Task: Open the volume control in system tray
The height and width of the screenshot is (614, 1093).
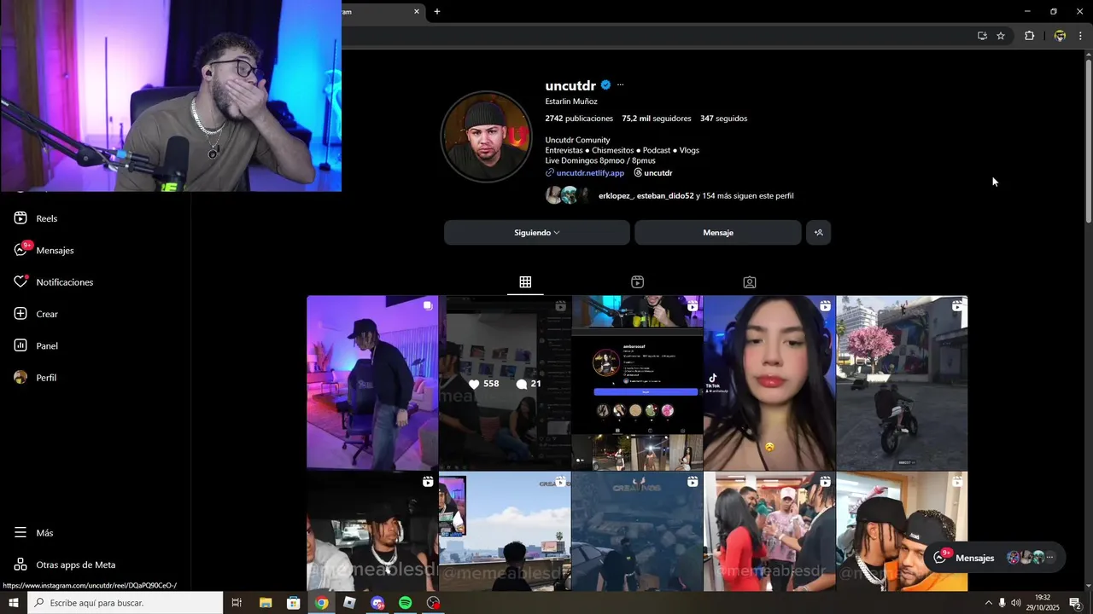Action: (x=1016, y=603)
